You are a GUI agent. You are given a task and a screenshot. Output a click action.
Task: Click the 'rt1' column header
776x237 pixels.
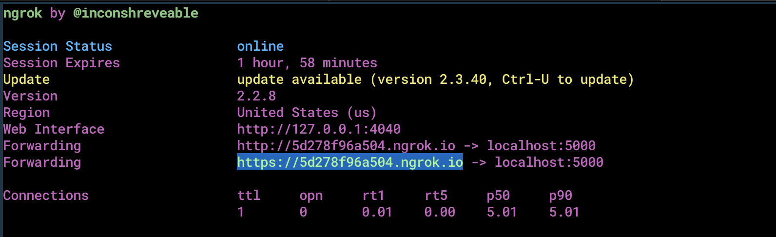point(373,196)
